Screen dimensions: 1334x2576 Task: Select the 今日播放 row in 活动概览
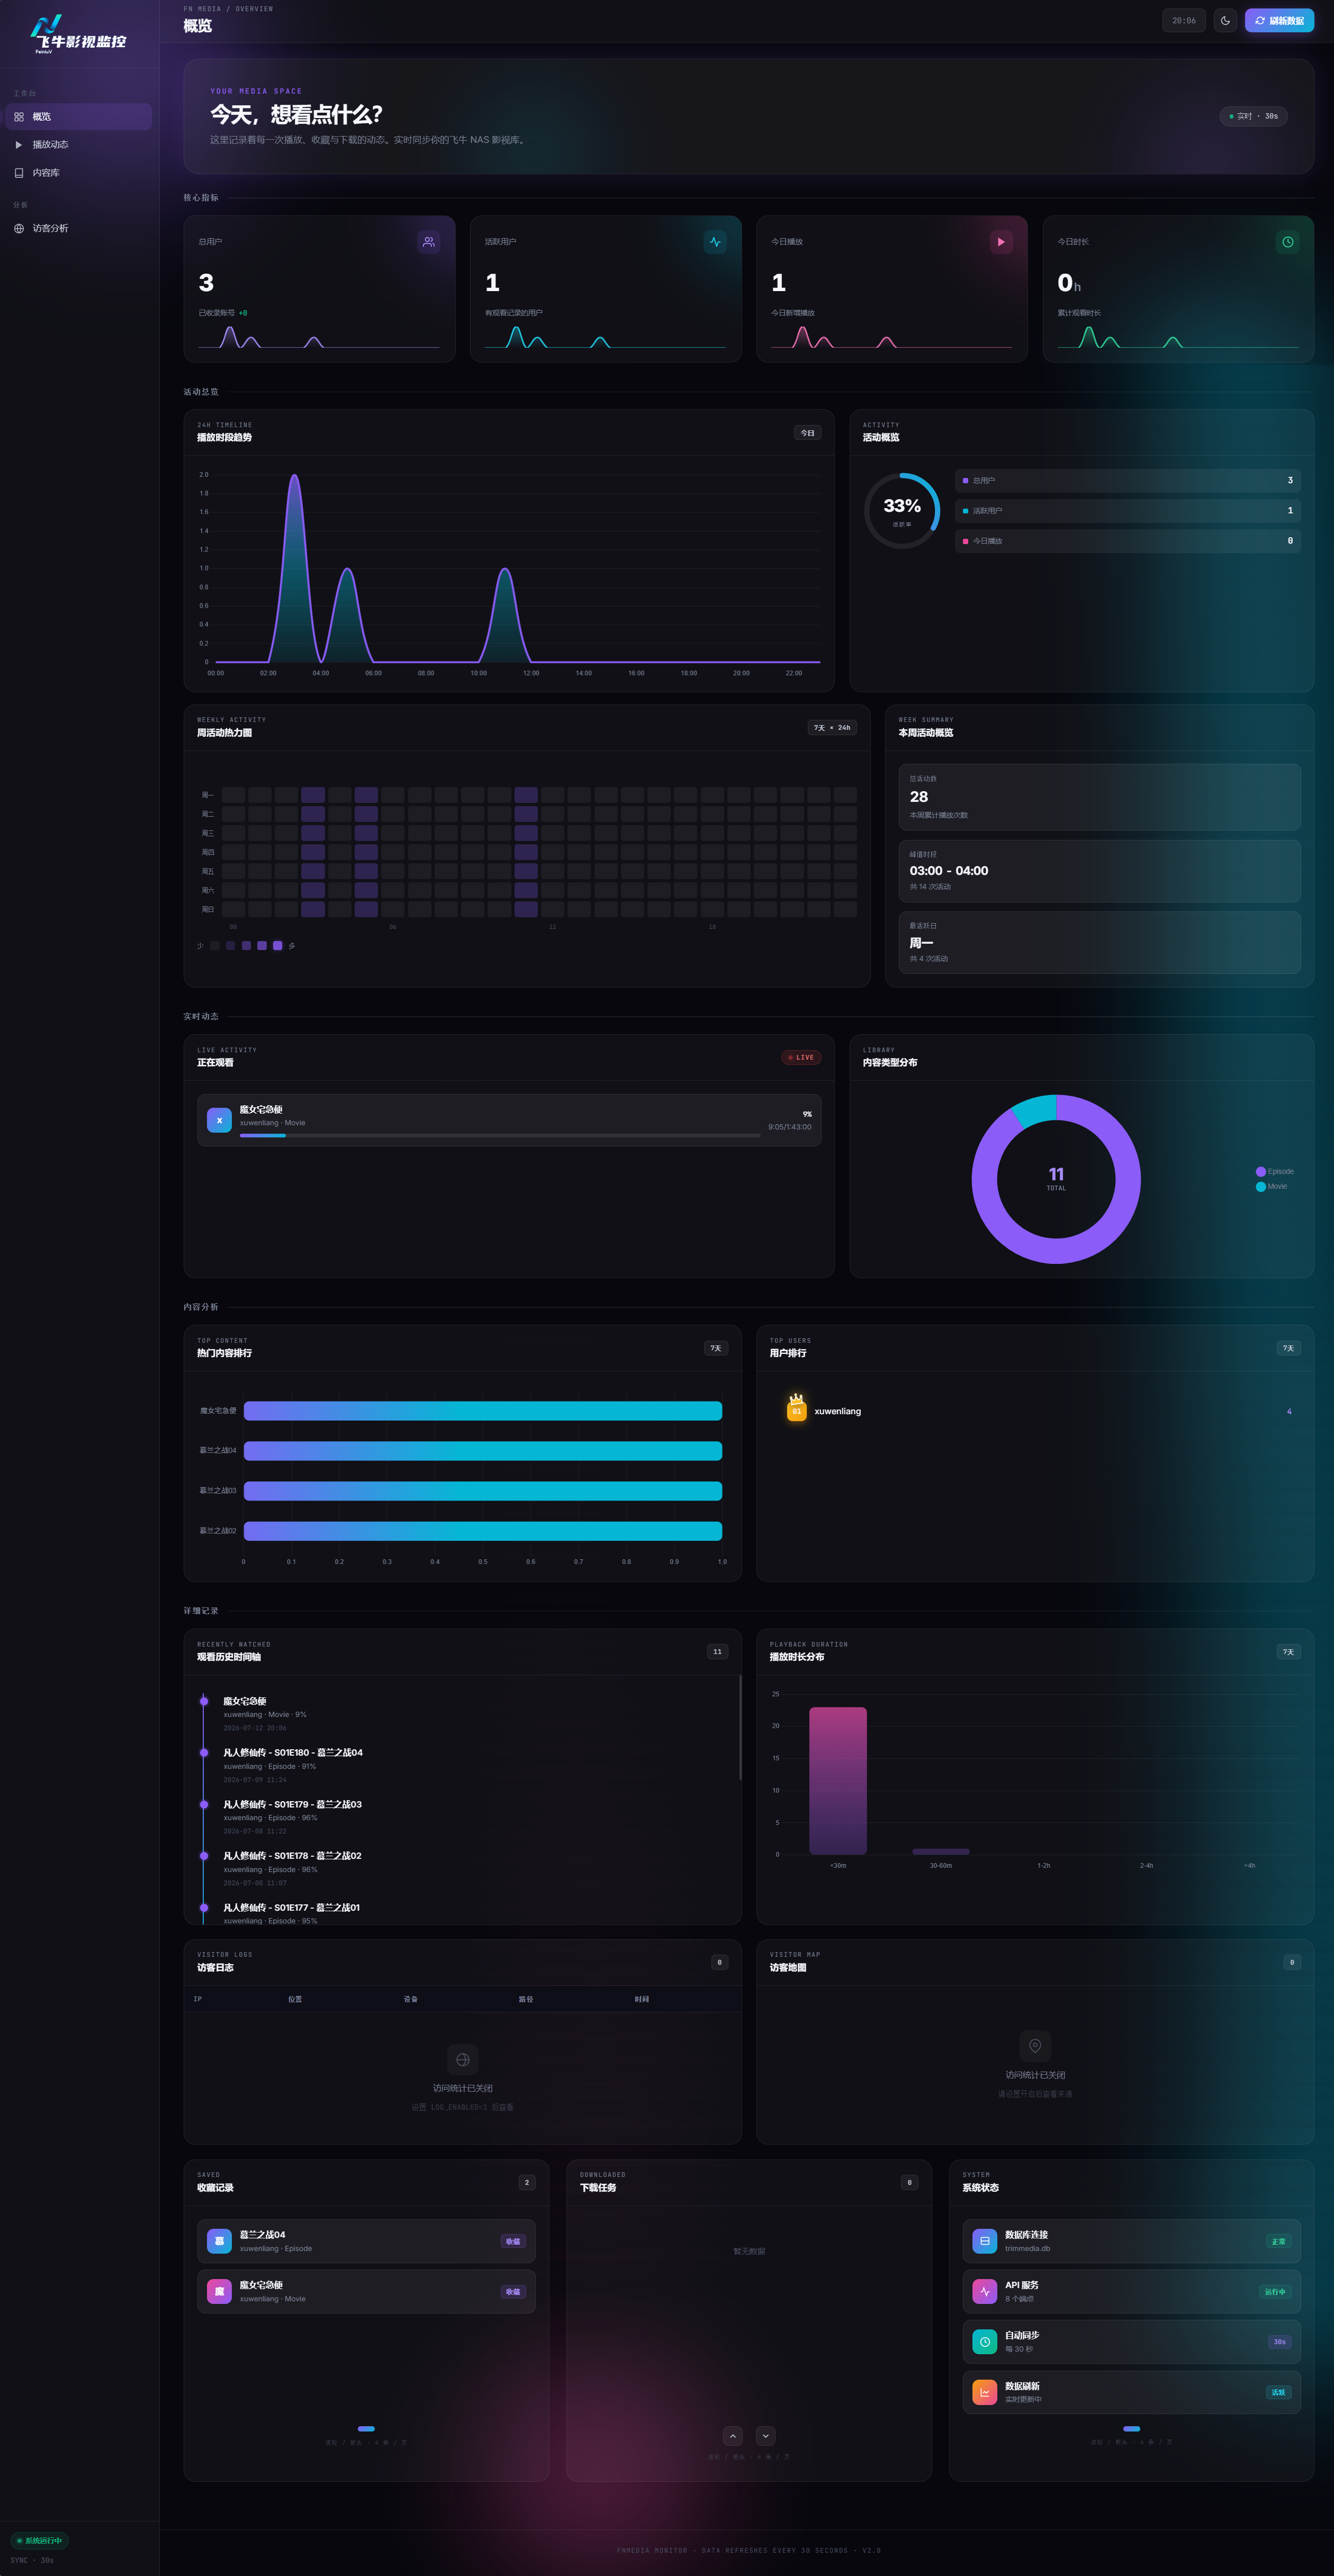tap(1127, 540)
